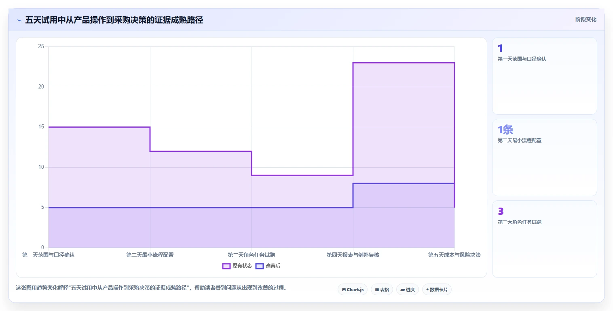613x311 pixels.
Task: Select the 表格 tag chip
Action: click(x=382, y=290)
